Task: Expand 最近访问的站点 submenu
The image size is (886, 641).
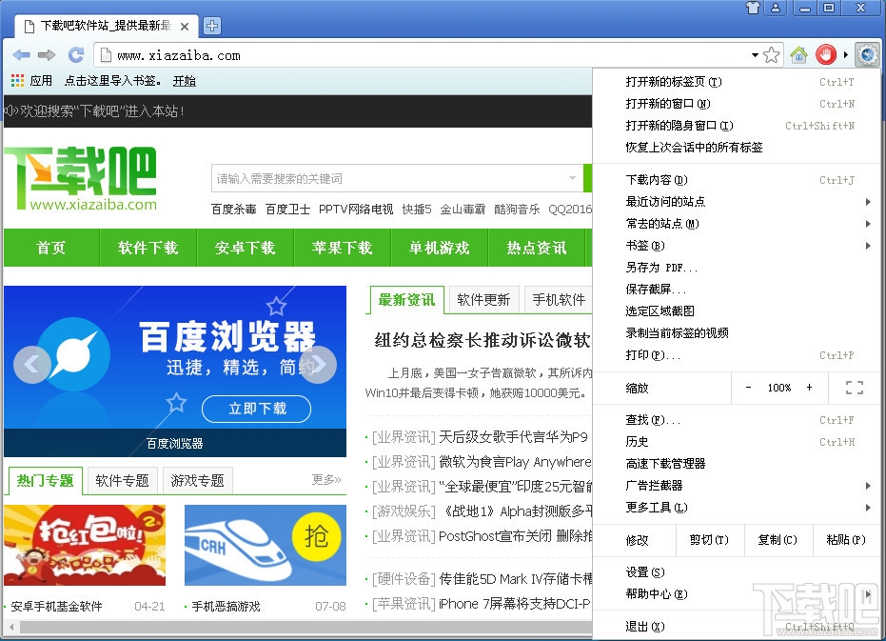Action: click(x=868, y=202)
